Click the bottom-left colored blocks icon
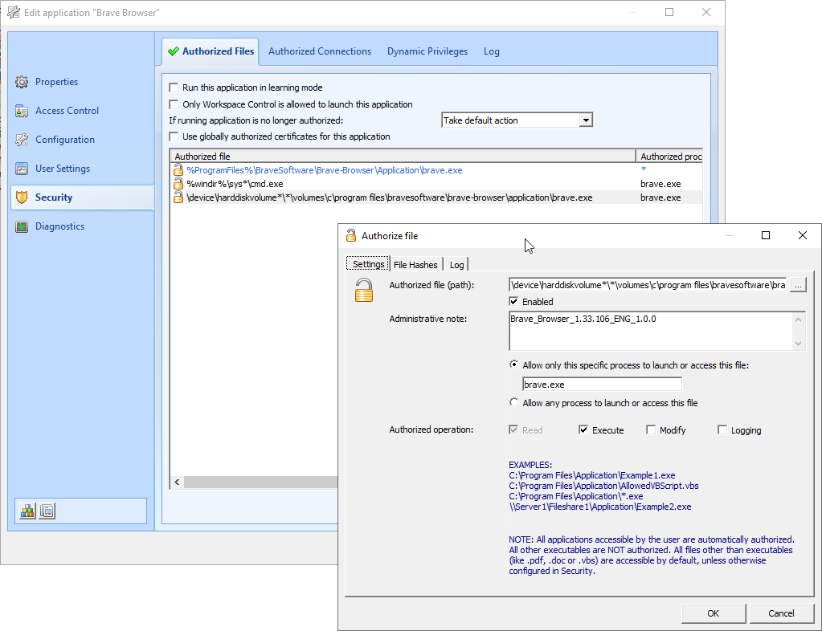 coord(28,511)
